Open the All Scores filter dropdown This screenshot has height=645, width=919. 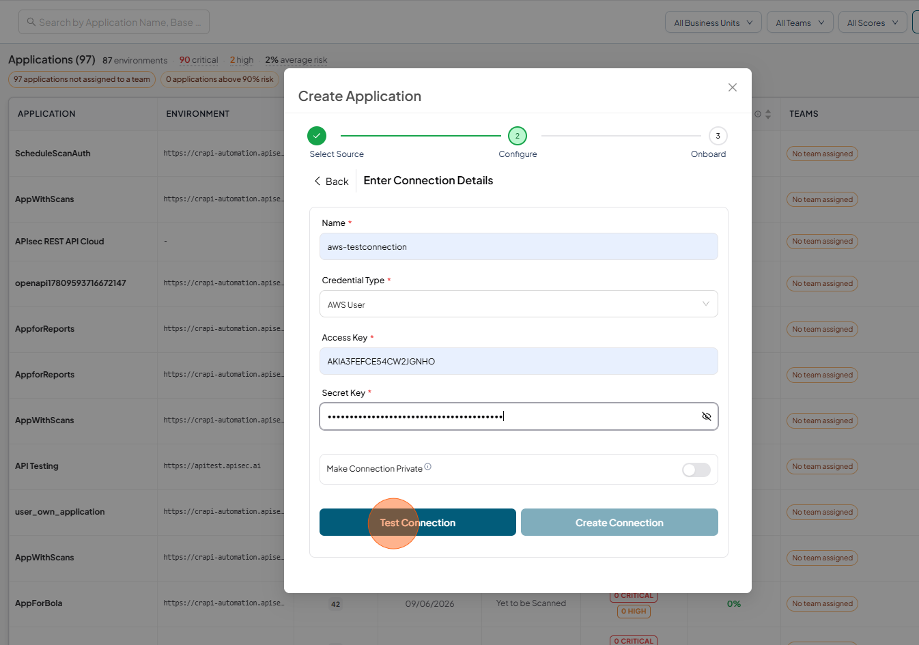pos(873,23)
